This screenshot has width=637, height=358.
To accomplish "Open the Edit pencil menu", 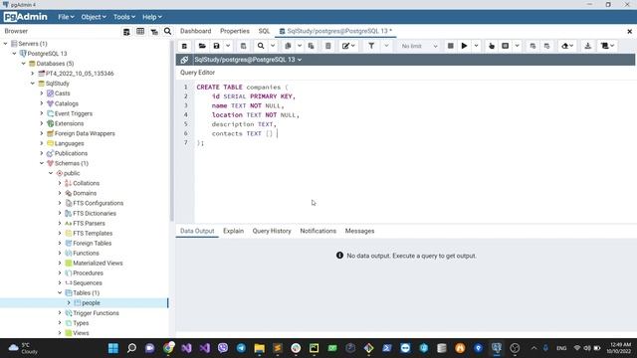I will coord(348,46).
